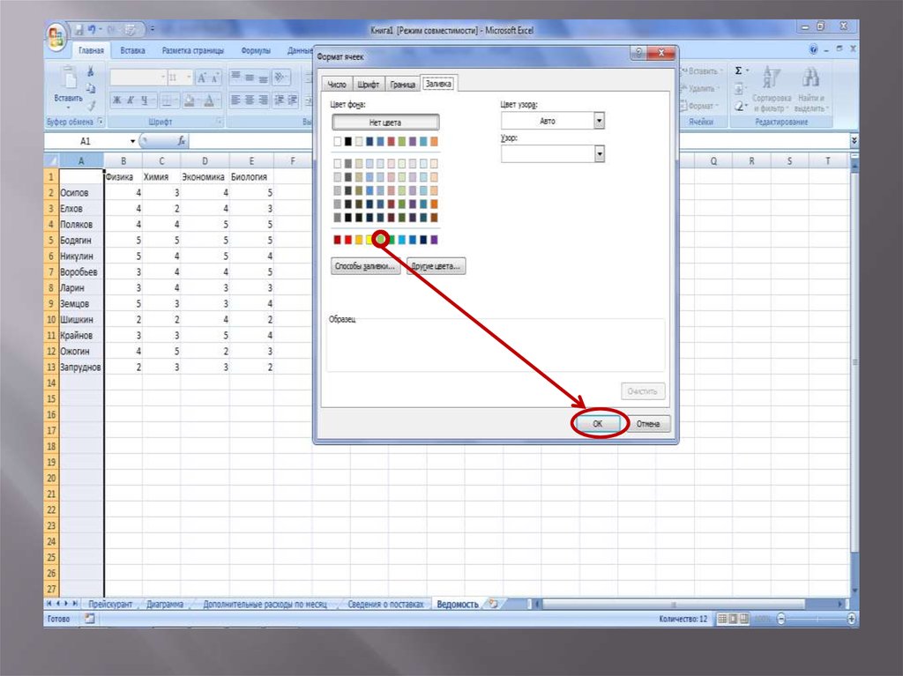Viewport: 903px width, 676px height.
Task: Switch to the Число tab
Action: 337,85
